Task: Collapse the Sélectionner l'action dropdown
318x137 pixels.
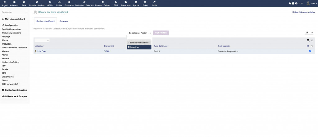Action: pyautogui.click(x=139, y=33)
